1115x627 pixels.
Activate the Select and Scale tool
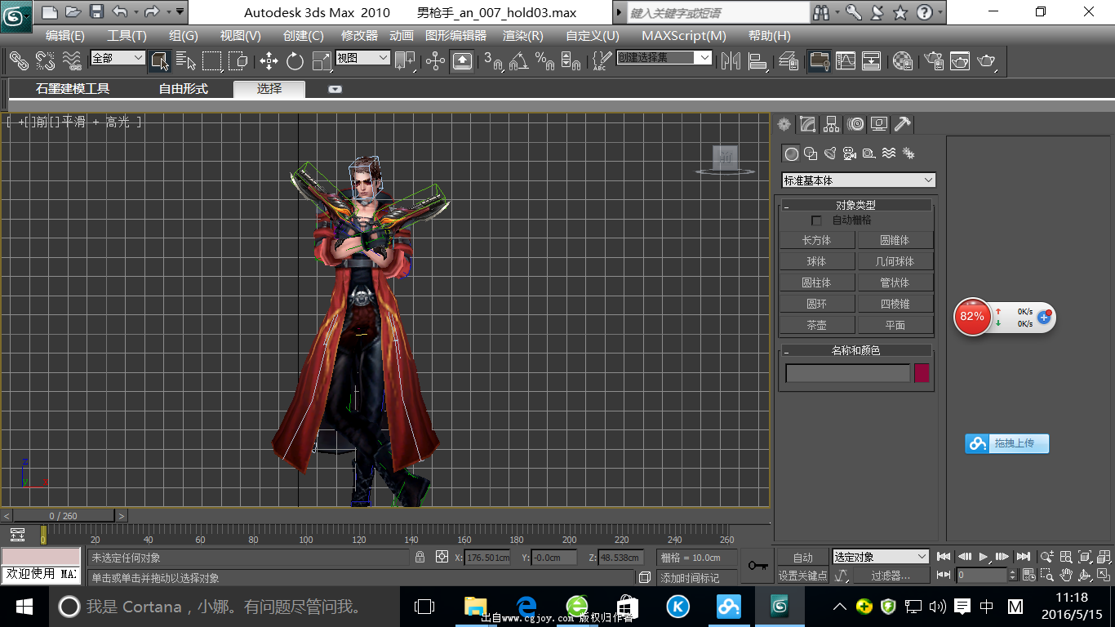point(322,60)
